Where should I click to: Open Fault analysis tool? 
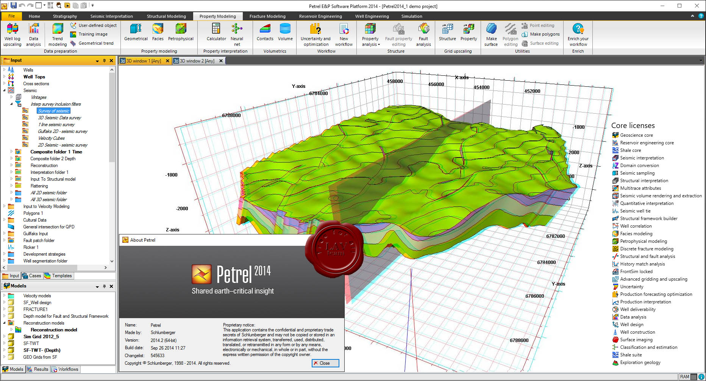click(x=423, y=34)
